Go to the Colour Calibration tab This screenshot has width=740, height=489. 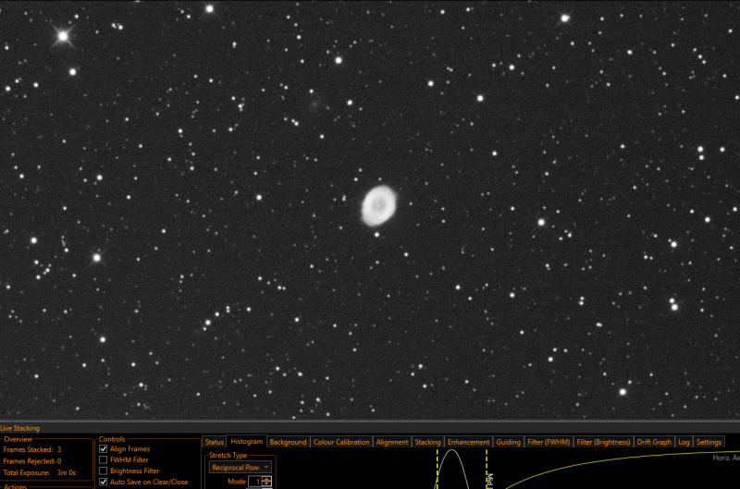click(341, 442)
